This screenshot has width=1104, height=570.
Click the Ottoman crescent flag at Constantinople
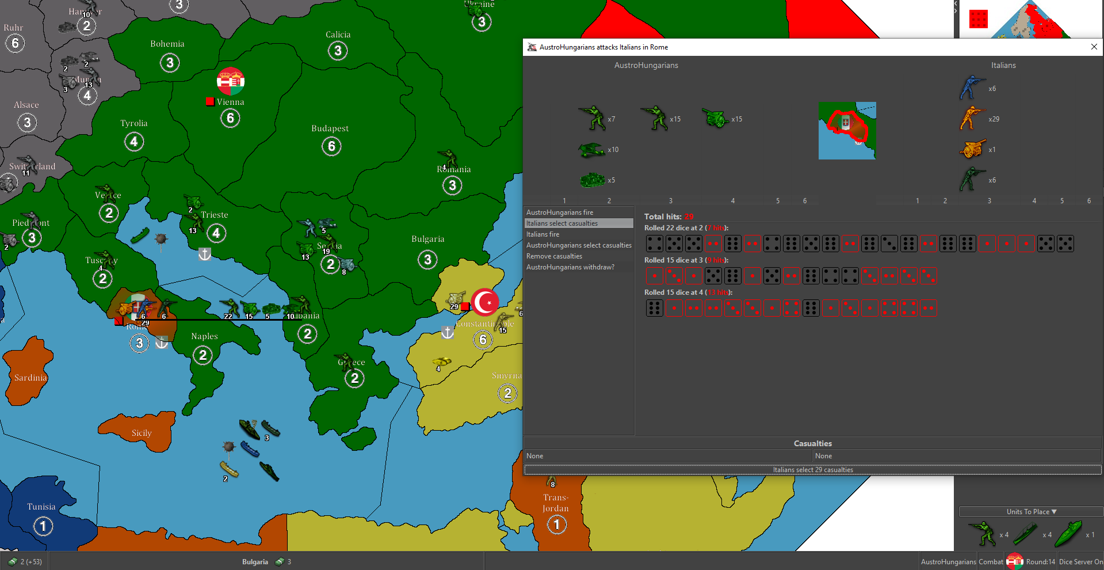point(485,302)
